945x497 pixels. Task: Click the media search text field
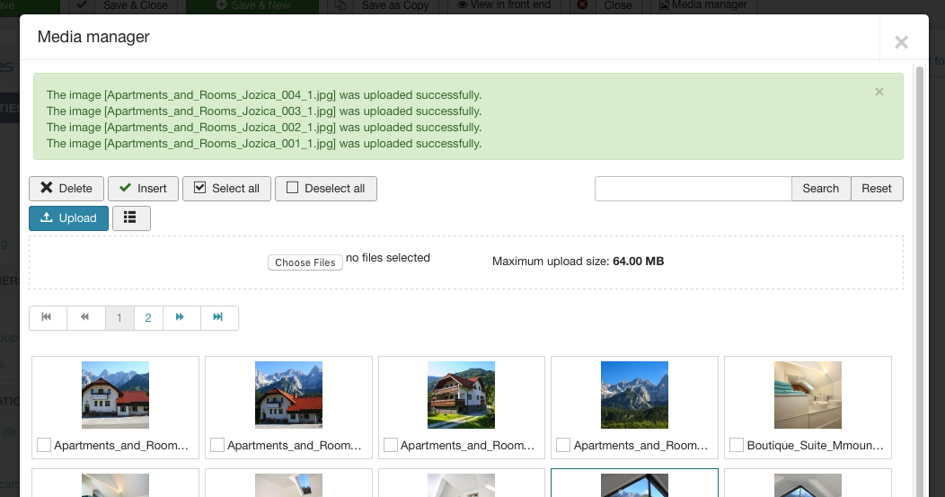coord(693,188)
